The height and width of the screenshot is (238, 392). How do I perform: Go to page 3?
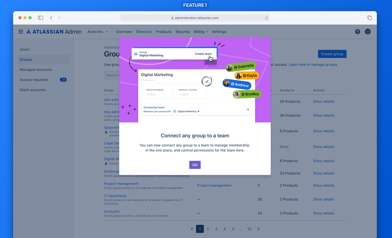coord(216,229)
